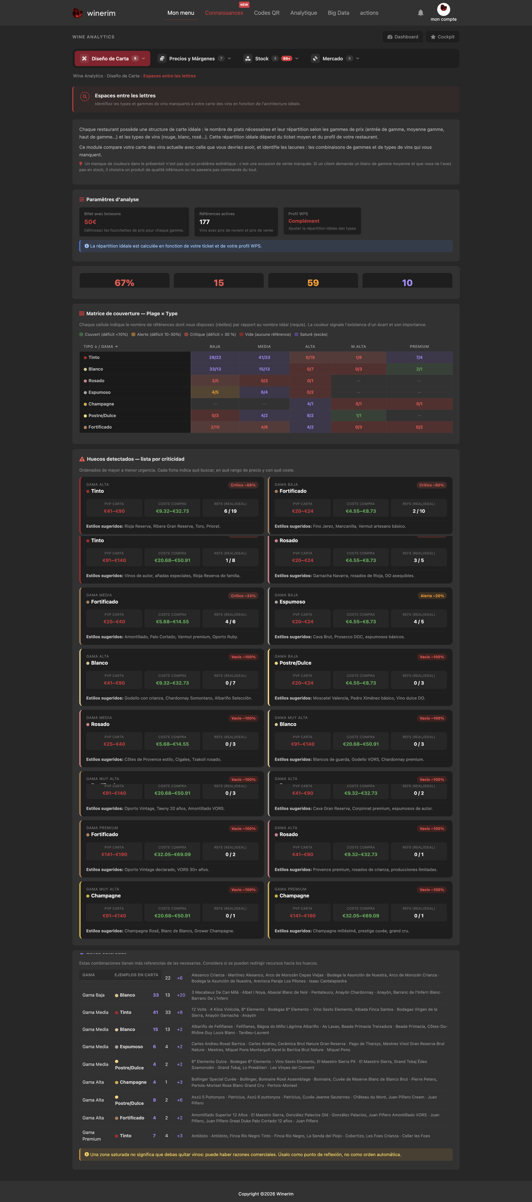The width and height of the screenshot is (532, 1202).
Task: Click the warning triangle beside Huecos detectados
Action: [x=82, y=459]
